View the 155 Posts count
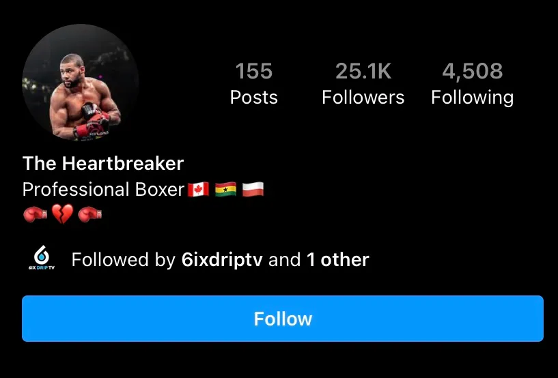The width and height of the screenshot is (558, 378). pos(254,83)
